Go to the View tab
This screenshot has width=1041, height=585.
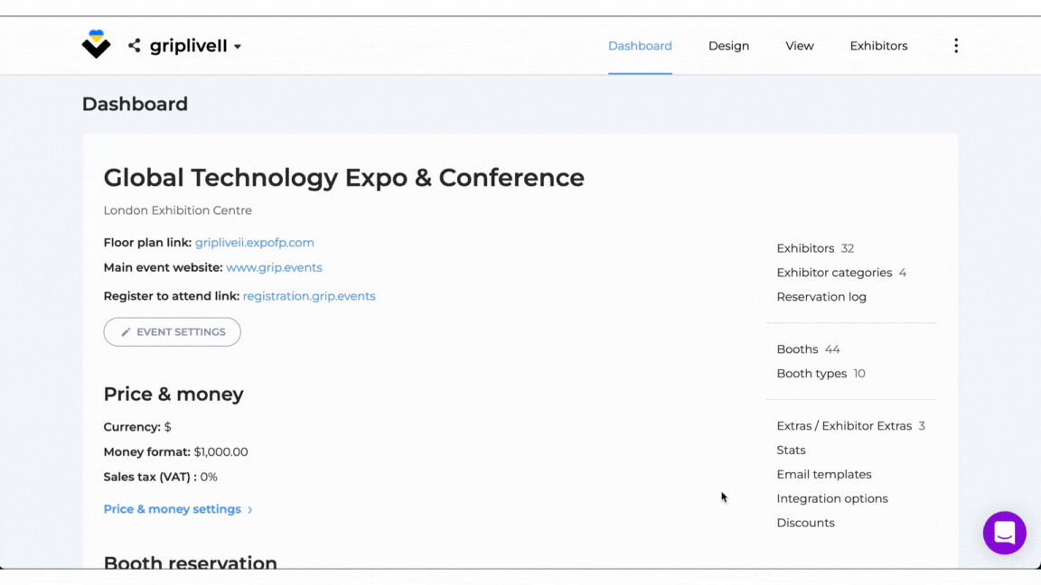pyautogui.click(x=799, y=46)
